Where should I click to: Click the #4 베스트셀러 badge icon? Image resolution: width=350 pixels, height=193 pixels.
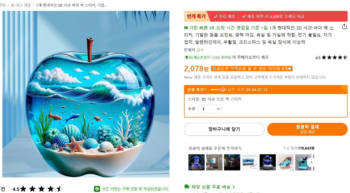(x=186, y=58)
